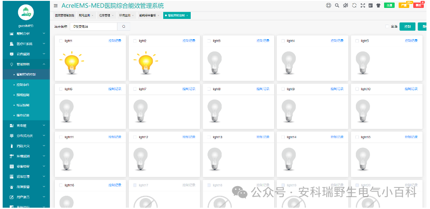The width and height of the screenshot is (430, 209).
Task: Close the 智能照明控制 tab with its x
Action: 187,15
